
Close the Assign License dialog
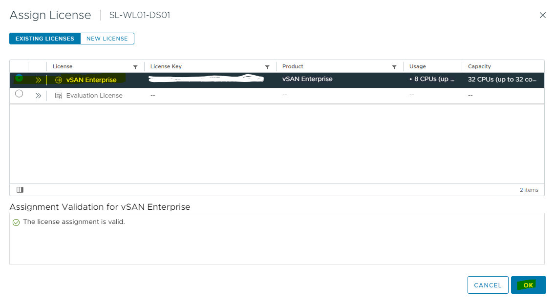click(x=542, y=15)
